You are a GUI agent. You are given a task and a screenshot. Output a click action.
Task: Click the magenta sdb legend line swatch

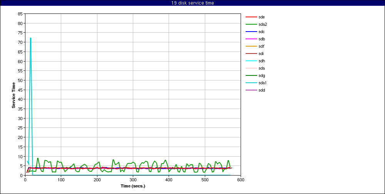251,39
